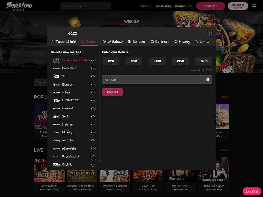Screen dimensions: 263x197
Task: Select the Bitpace radio button
Action: 93,84
